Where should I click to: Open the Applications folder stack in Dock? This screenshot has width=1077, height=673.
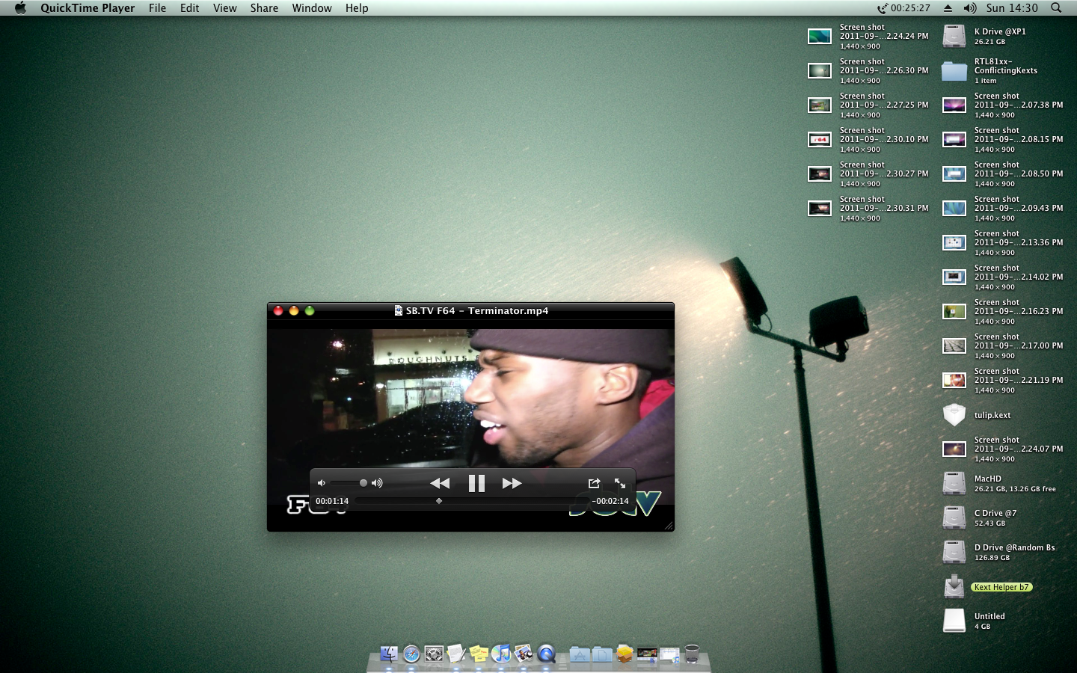click(580, 654)
